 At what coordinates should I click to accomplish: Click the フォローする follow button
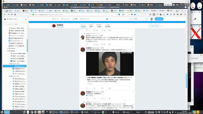click(154, 26)
